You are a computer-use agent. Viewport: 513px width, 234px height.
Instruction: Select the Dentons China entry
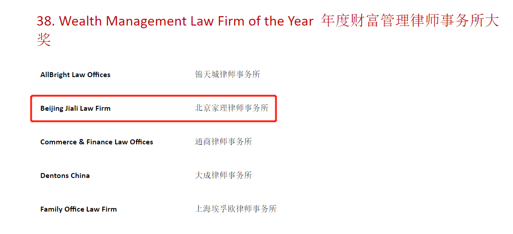(65, 176)
